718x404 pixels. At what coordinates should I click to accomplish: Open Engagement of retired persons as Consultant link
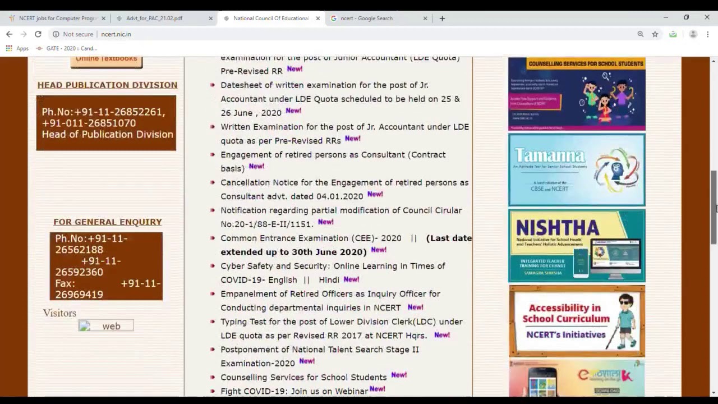[333, 162]
